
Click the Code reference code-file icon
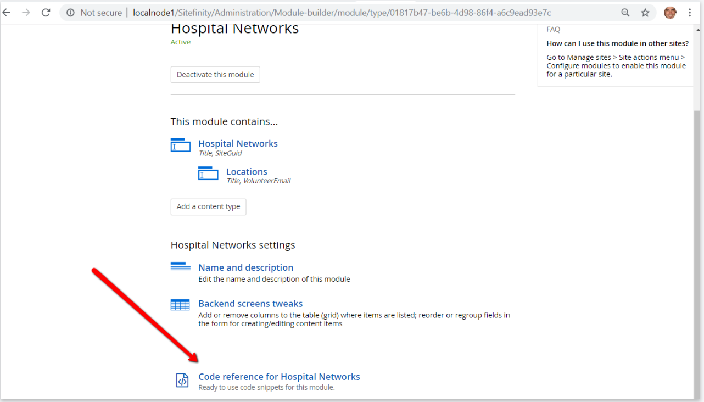click(182, 380)
